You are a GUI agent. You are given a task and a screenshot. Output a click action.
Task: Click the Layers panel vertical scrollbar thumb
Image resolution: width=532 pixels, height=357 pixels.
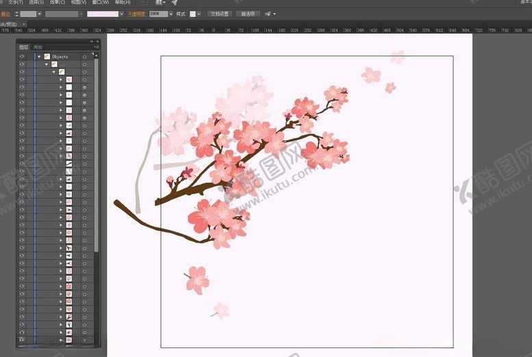click(x=97, y=155)
